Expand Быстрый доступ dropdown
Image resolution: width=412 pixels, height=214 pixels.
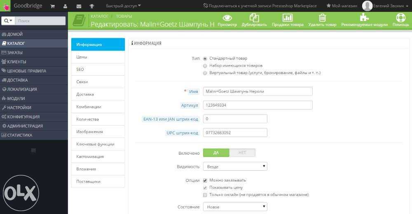pos(123,6)
